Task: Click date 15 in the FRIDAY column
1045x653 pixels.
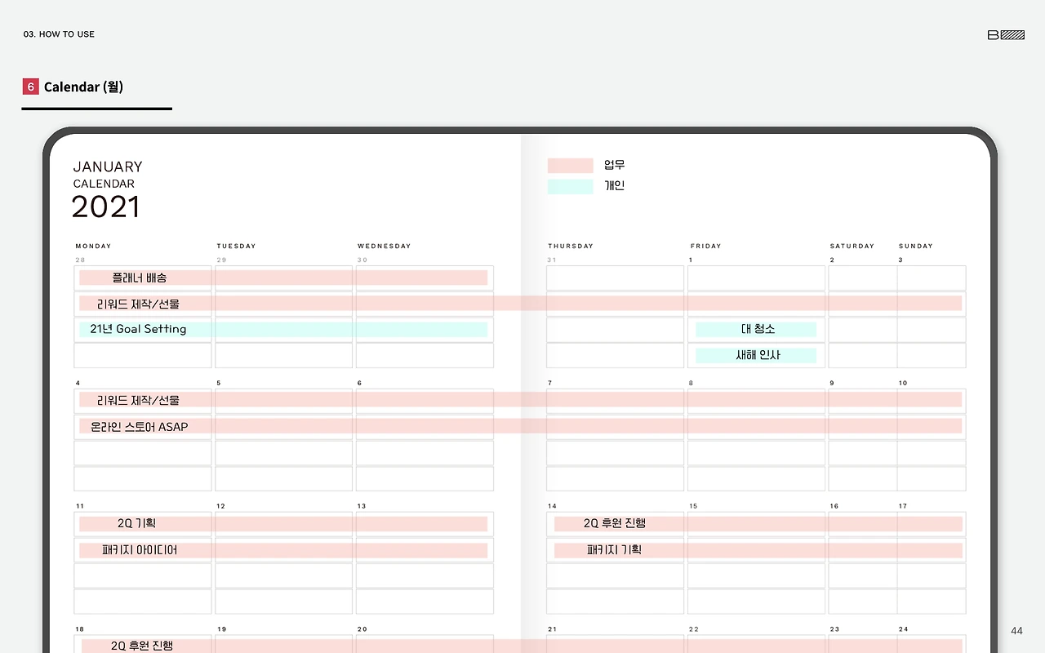Action: pyautogui.click(x=693, y=506)
